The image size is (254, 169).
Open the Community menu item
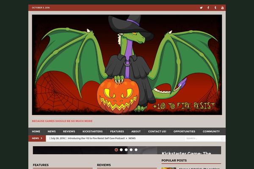pos(211,131)
